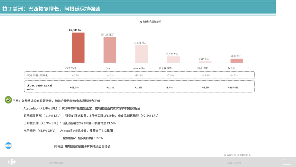This screenshot has height=167, width=296.
Task: Click the €5,168百万 value label
Action: coord(107,34)
